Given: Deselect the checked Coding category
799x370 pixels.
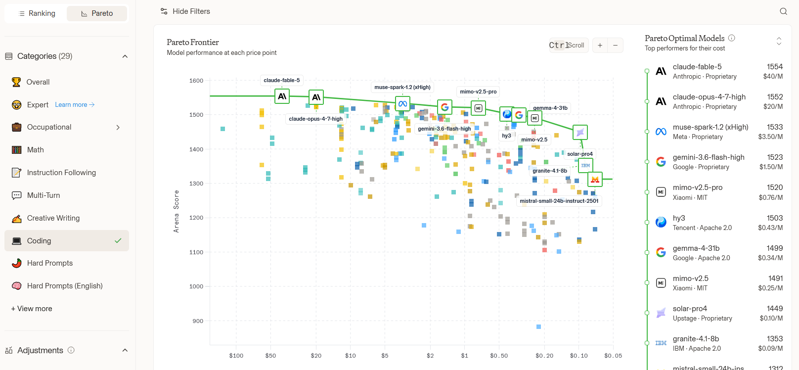Looking at the screenshot, I should [67, 241].
